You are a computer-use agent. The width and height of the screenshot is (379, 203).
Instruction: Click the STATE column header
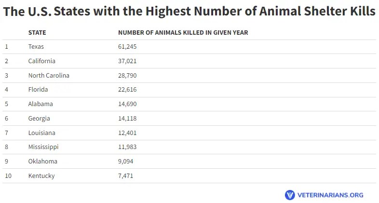[x=37, y=32]
